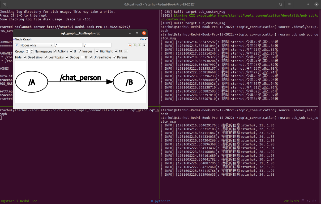This screenshot has width=321, height=204.
Task: Click '[ 93%] Built target pub_custom_msg' line
Action: click(193, 12)
